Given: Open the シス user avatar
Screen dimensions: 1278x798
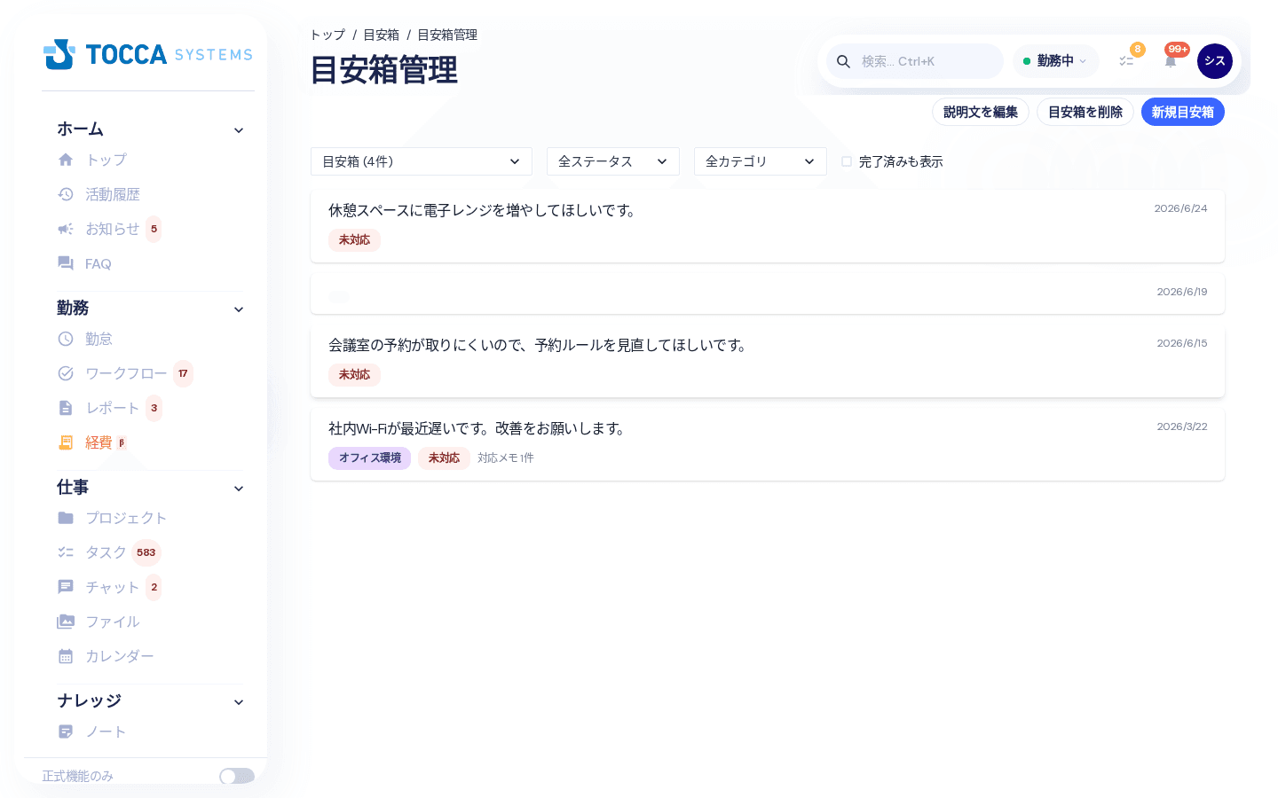Looking at the screenshot, I should tap(1215, 61).
